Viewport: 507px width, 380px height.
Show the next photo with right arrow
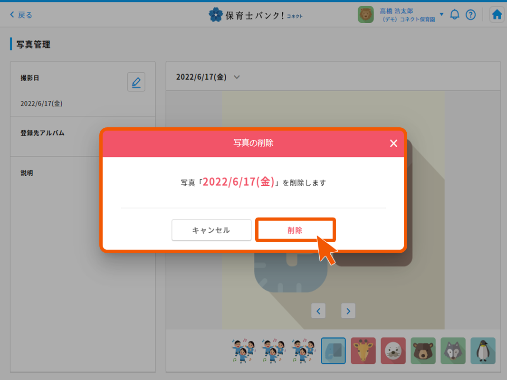pyautogui.click(x=348, y=311)
